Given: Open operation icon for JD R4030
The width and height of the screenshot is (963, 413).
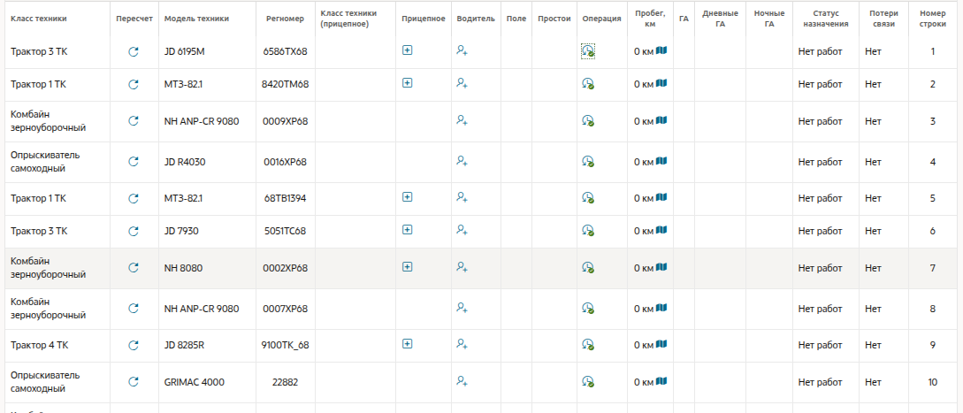Looking at the screenshot, I should [588, 162].
